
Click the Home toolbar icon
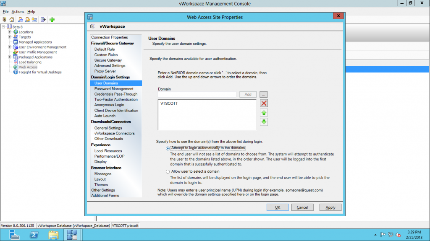pyautogui.click(x=12, y=19)
